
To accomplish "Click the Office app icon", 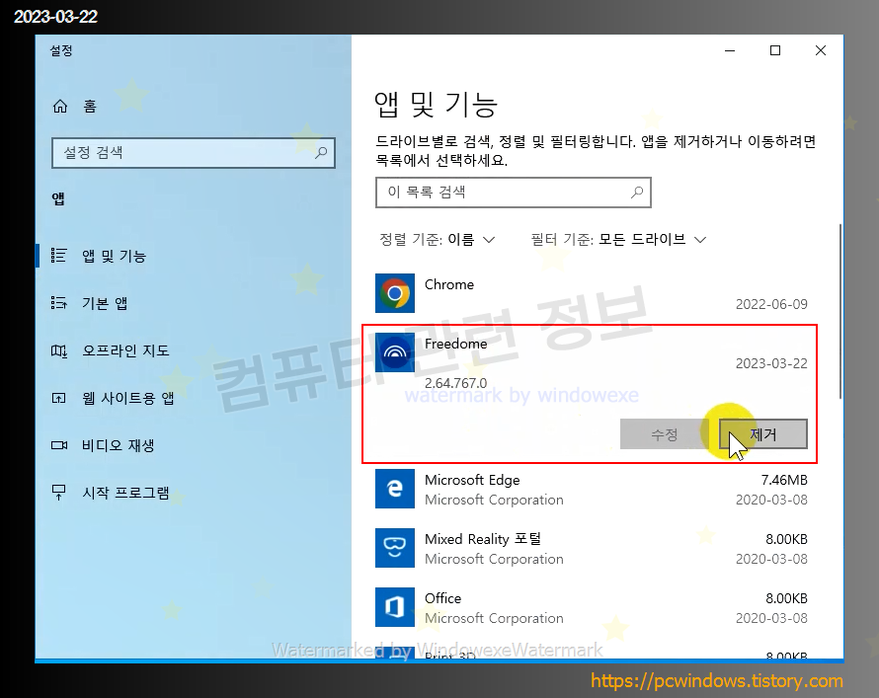I will tap(395, 607).
